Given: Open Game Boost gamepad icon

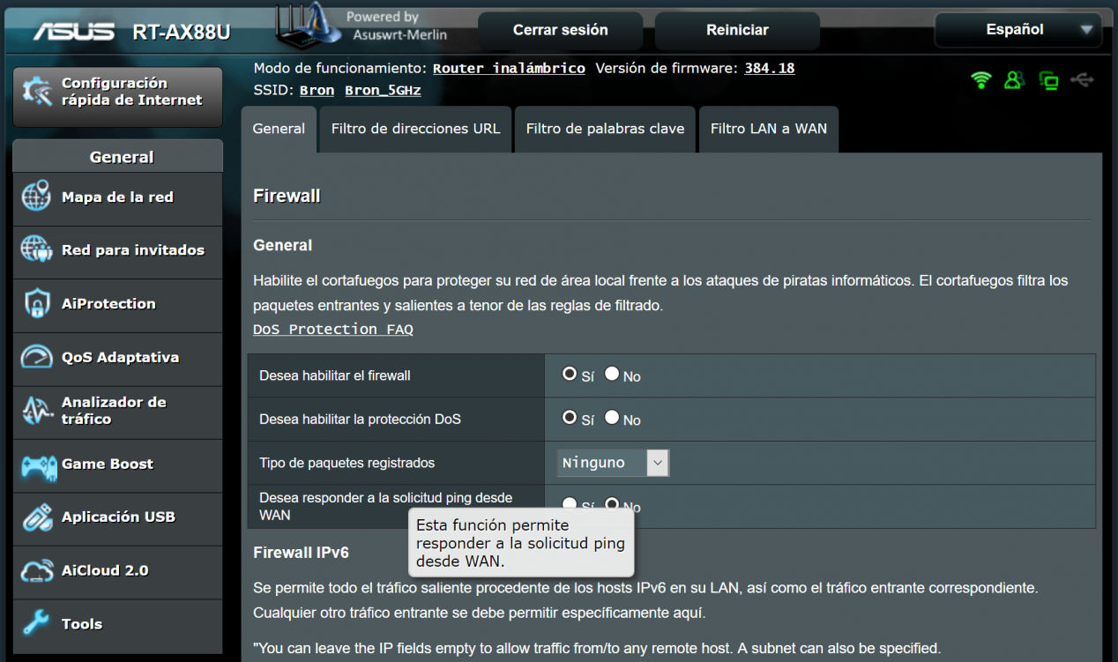Looking at the screenshot, I should 38,465.
